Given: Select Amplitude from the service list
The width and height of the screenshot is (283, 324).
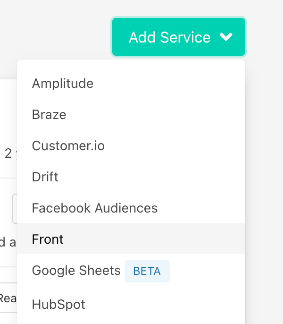Looking at the screenshot, I should (63, 84).
